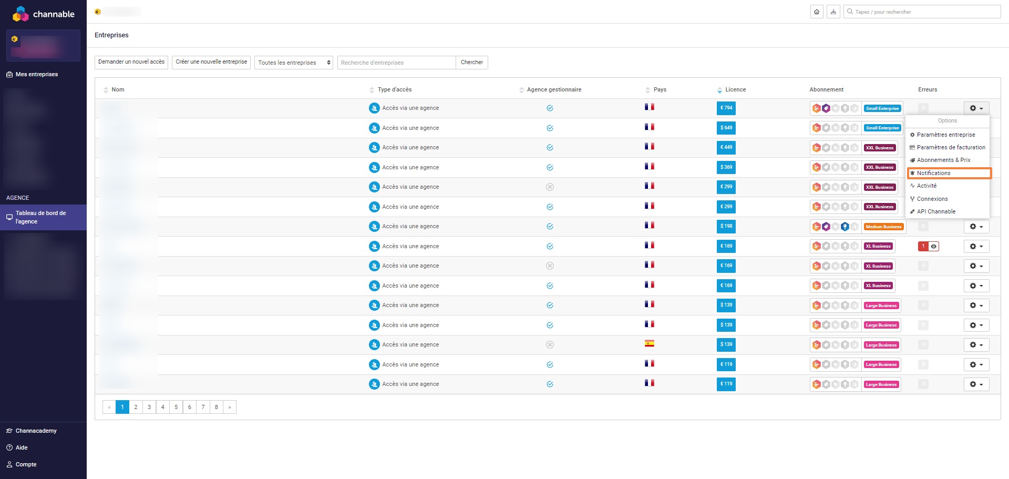
Task: Click the Chercher button
Action: point(472,62)
